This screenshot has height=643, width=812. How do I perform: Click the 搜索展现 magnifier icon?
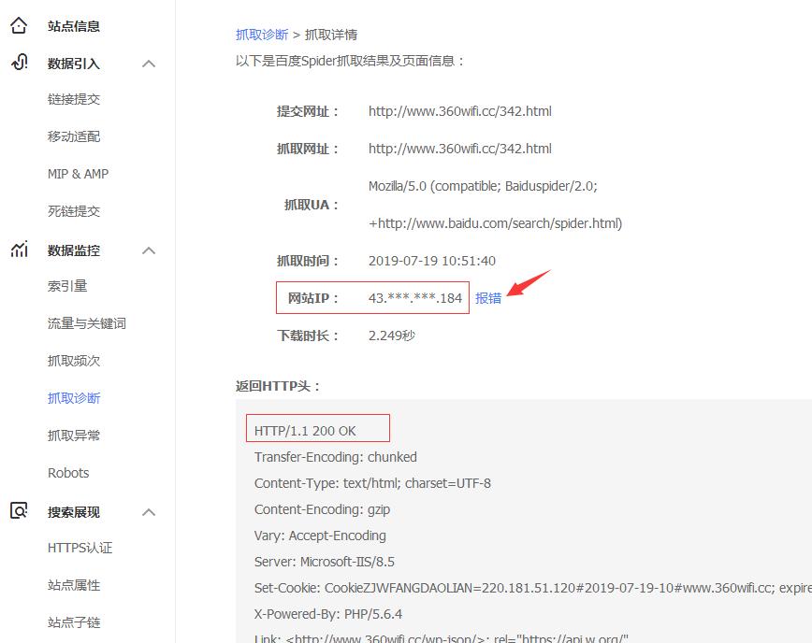tap(19, 511)
